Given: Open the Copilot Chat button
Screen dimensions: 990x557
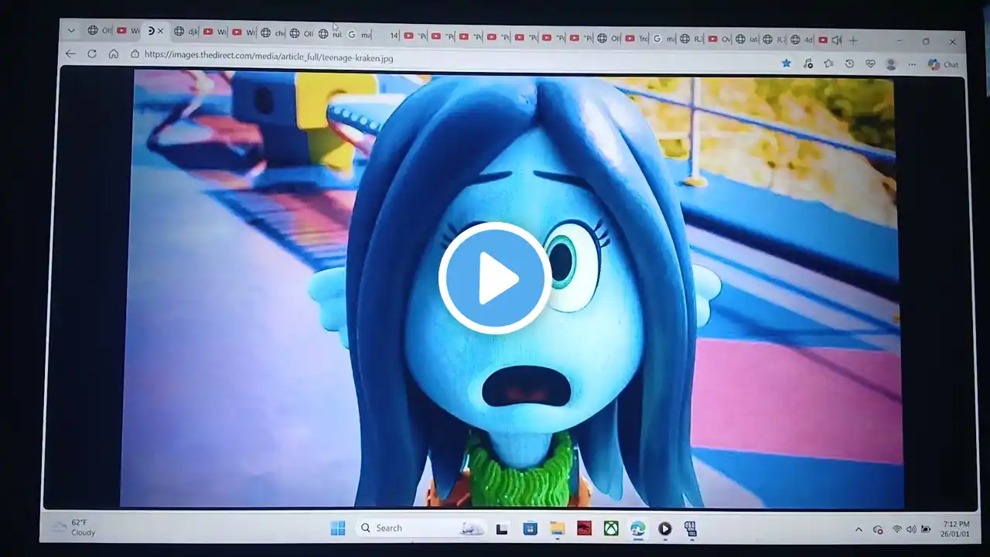Looking at the screenshot, I should point(944,65).
